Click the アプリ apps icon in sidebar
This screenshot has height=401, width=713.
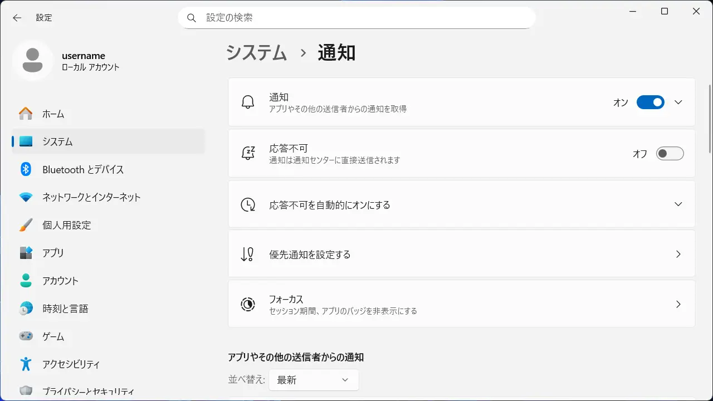26,253
